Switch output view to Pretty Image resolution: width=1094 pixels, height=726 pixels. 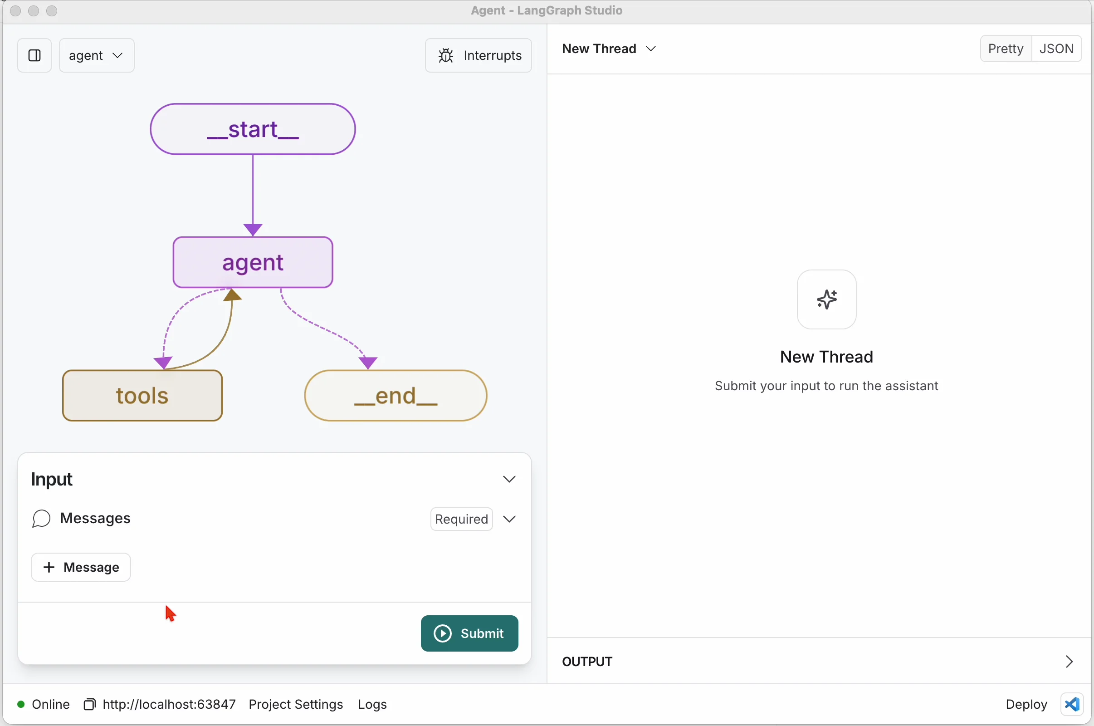click(1006, 49)
